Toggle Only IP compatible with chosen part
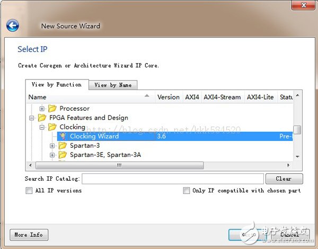Viewport: 318px width, 249px height. pos(186,191)
